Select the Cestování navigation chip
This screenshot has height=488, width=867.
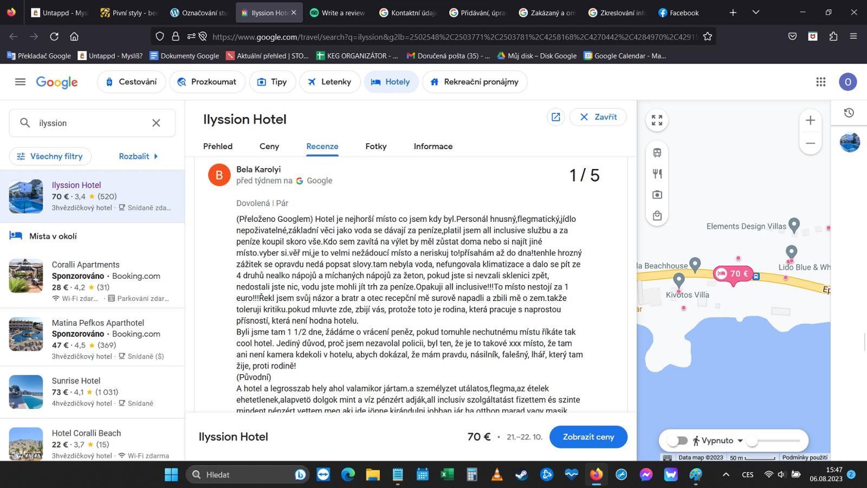pos(131,82)
